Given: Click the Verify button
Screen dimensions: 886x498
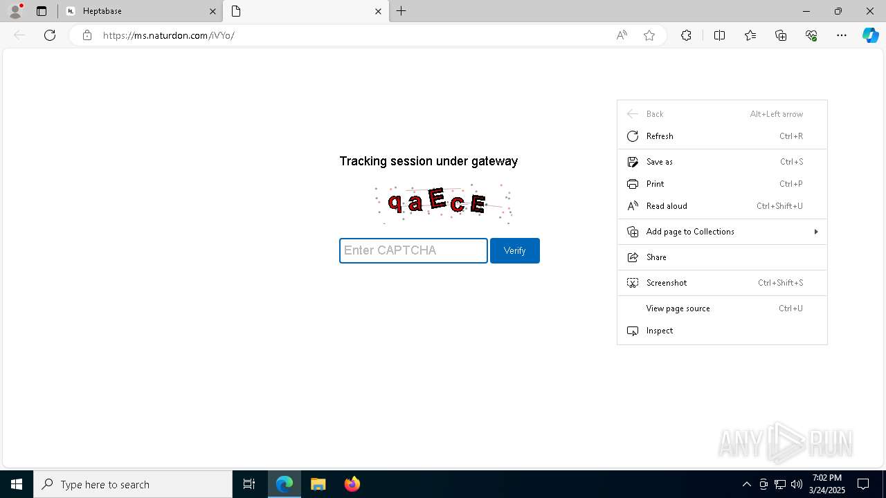Looking at the screenshot, I should [x=515, y=250].
